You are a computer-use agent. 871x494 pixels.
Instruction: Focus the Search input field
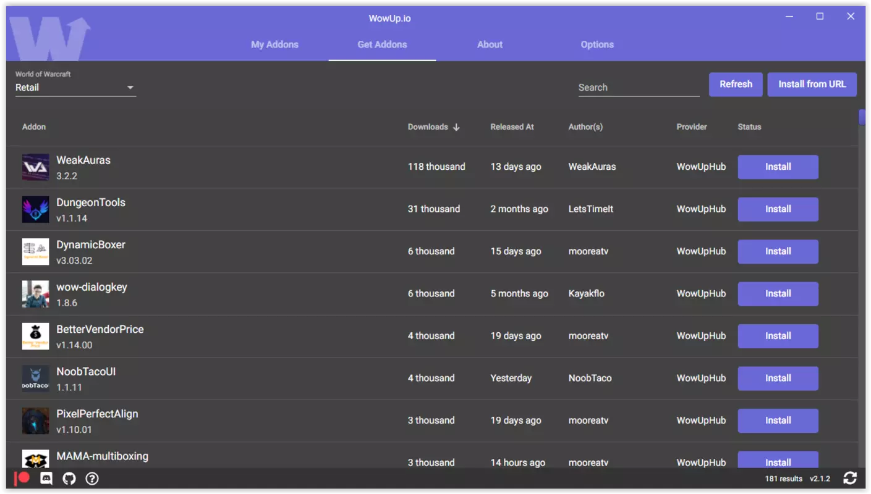tap(639, 88)
